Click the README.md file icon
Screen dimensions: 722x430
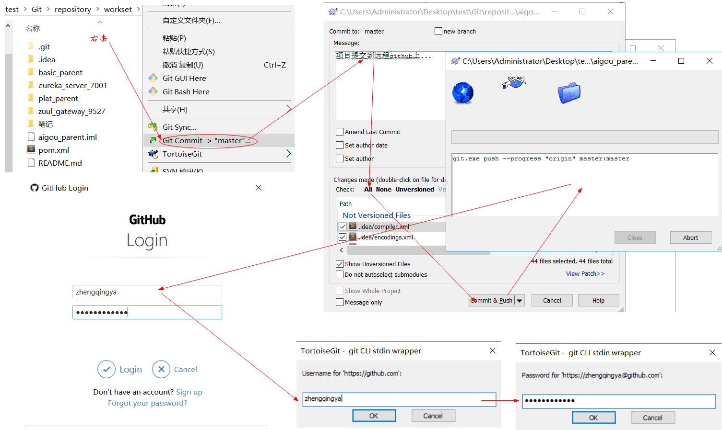pyautogui.click(x=31, y=163)
